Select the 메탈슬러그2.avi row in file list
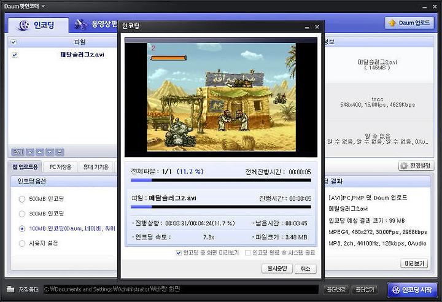Image resolution: width=442 pixels, height=302 pixels. pos(63,55)
